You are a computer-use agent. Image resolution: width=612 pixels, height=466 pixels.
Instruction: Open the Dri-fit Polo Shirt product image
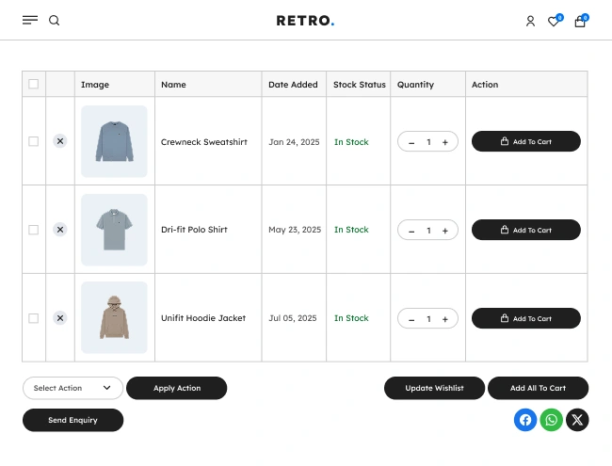[114, 230]
